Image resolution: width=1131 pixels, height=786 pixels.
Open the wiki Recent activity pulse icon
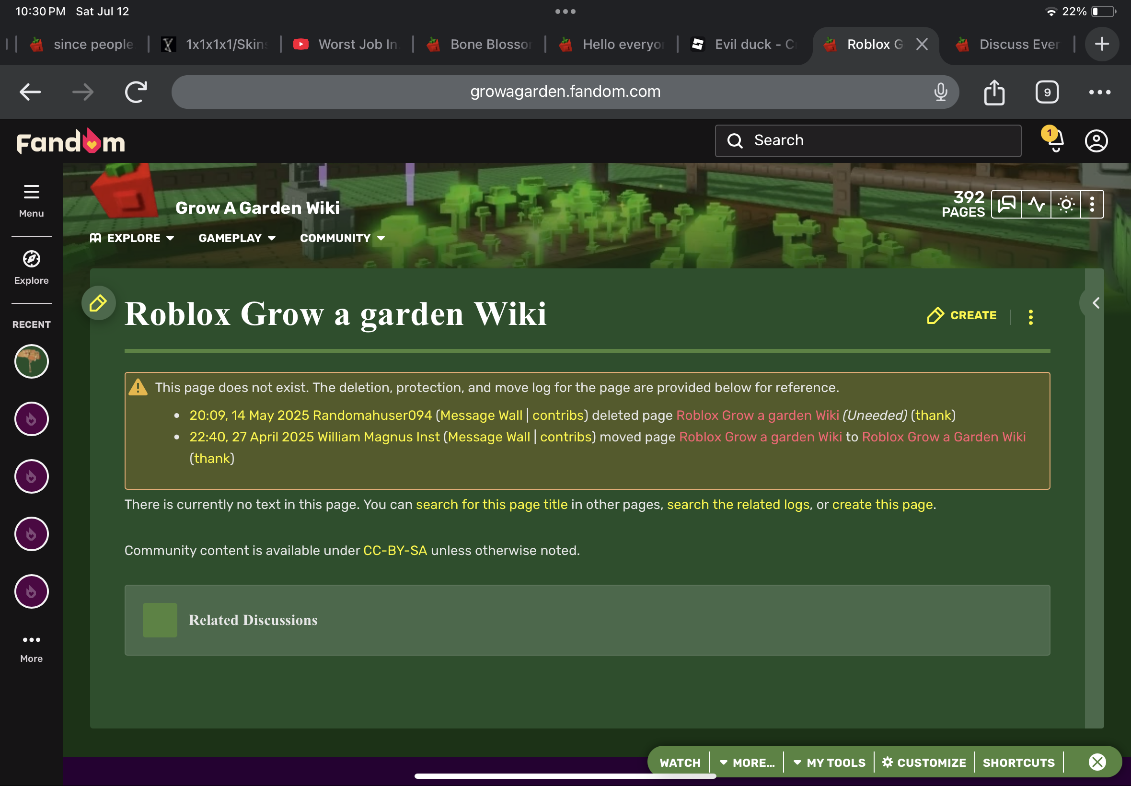click(1036, 204)
